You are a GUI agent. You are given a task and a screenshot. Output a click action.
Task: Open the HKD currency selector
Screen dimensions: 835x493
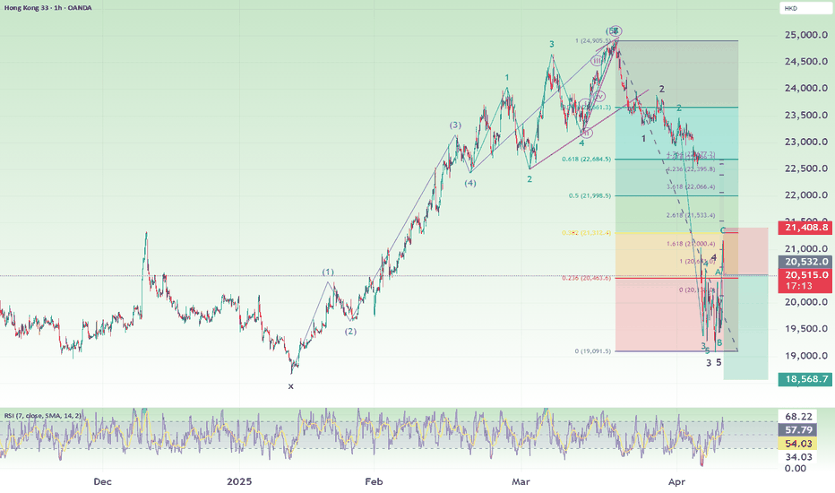click(x=806, y=9)
